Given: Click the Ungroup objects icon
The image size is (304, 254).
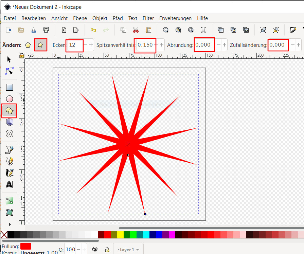Looking at the screenshot, I should pos(276,30).
